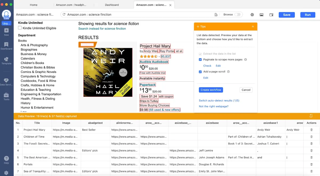Switch to the Home tab

pyautogui.click(x=34, y=5)
